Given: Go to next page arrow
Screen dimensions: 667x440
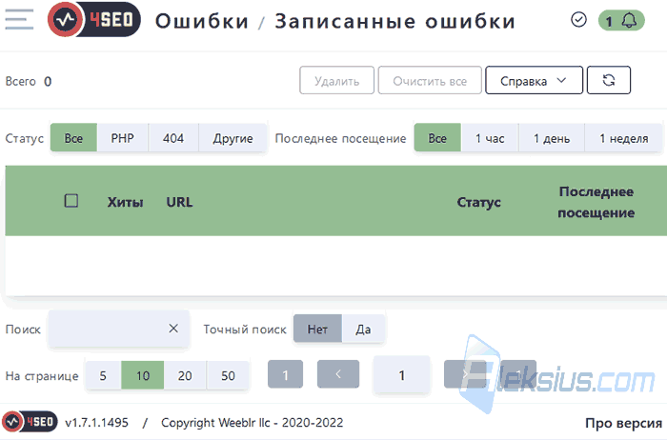Looking at the screenshot, I should pos(465,374).
